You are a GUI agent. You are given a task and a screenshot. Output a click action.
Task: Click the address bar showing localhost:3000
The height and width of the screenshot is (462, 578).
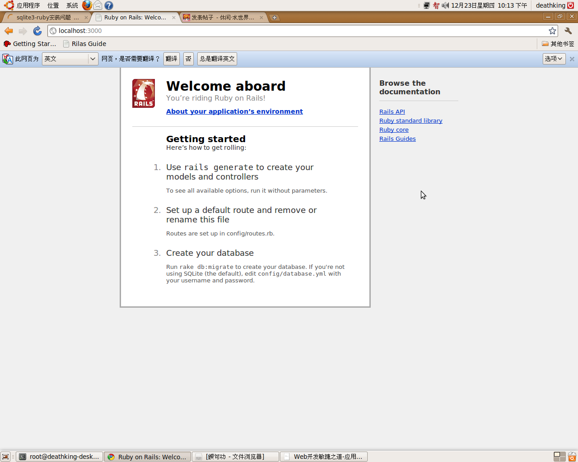(x=303, y=31)
